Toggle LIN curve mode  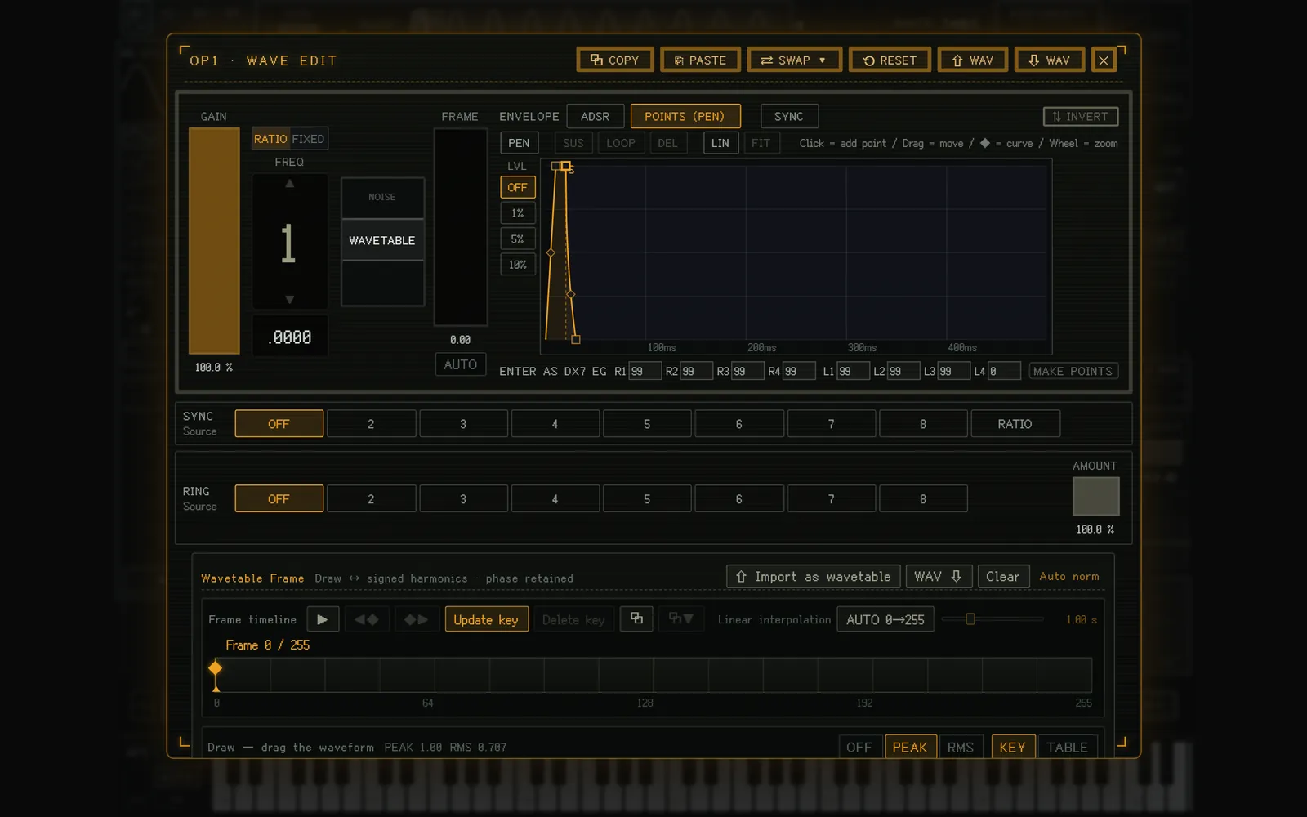(x=720, y=143)
